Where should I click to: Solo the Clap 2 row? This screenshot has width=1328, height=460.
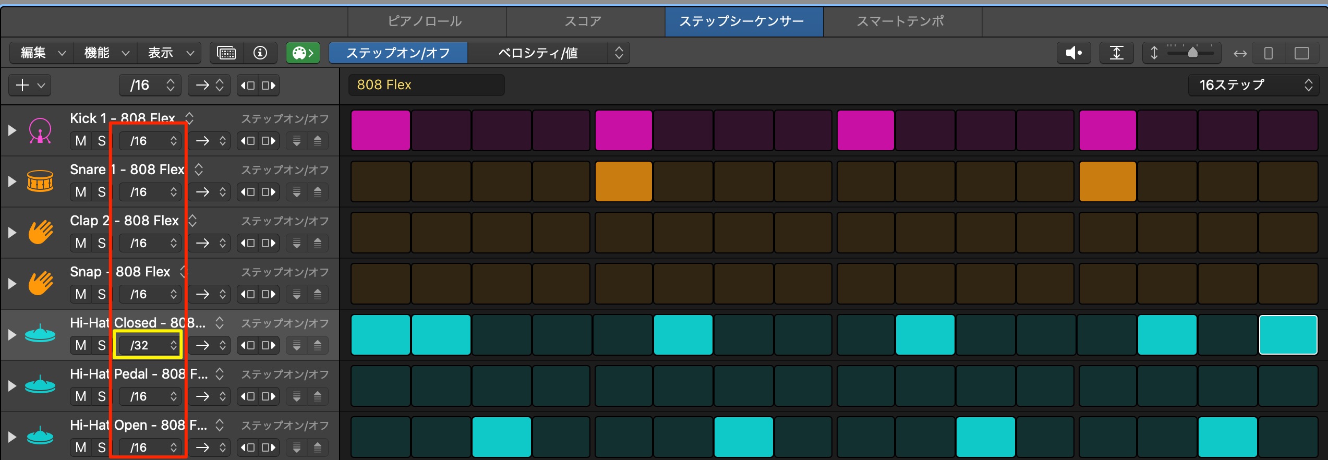(x=102, y=243)
